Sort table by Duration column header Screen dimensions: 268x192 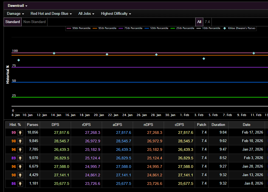218,125
